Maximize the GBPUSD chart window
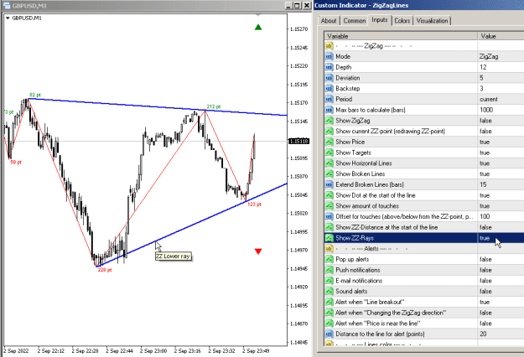 pyautogui.click(x=297, y=6)
